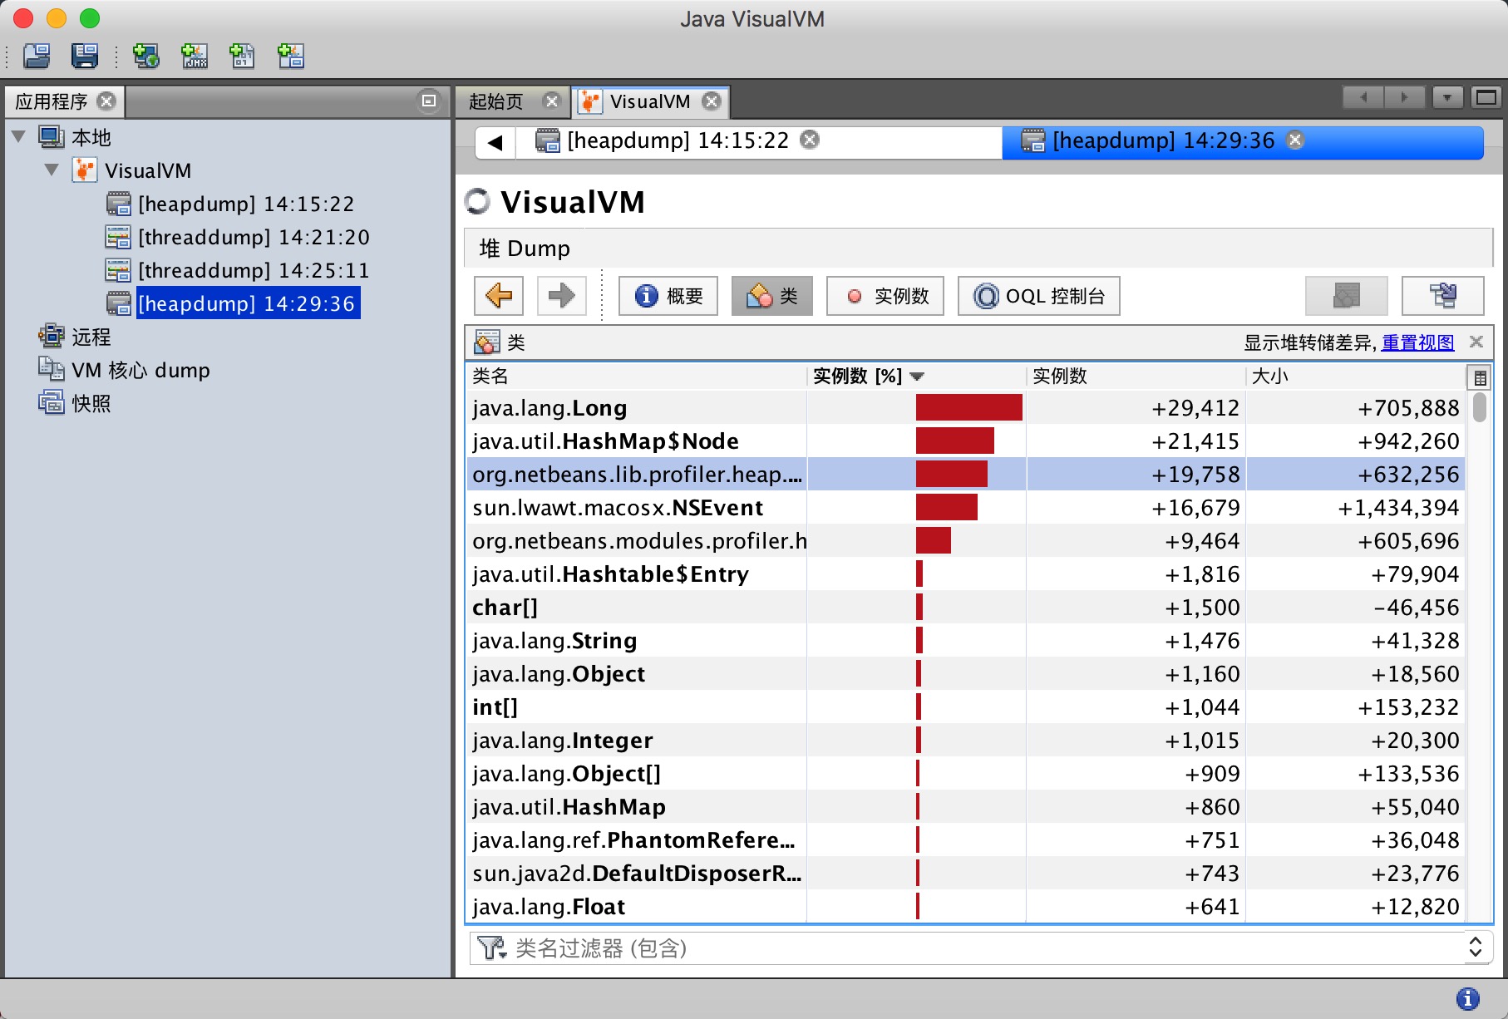
Task: Select the char[] class row
Action: [x=965, y=607]
